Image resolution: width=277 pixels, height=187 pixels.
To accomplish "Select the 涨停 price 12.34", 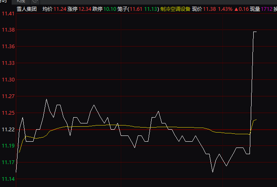I will coord(85,9).
